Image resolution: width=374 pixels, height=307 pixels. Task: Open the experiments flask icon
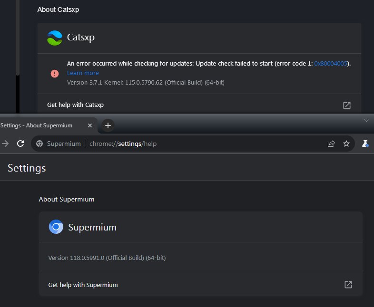(x=365, y=144)
